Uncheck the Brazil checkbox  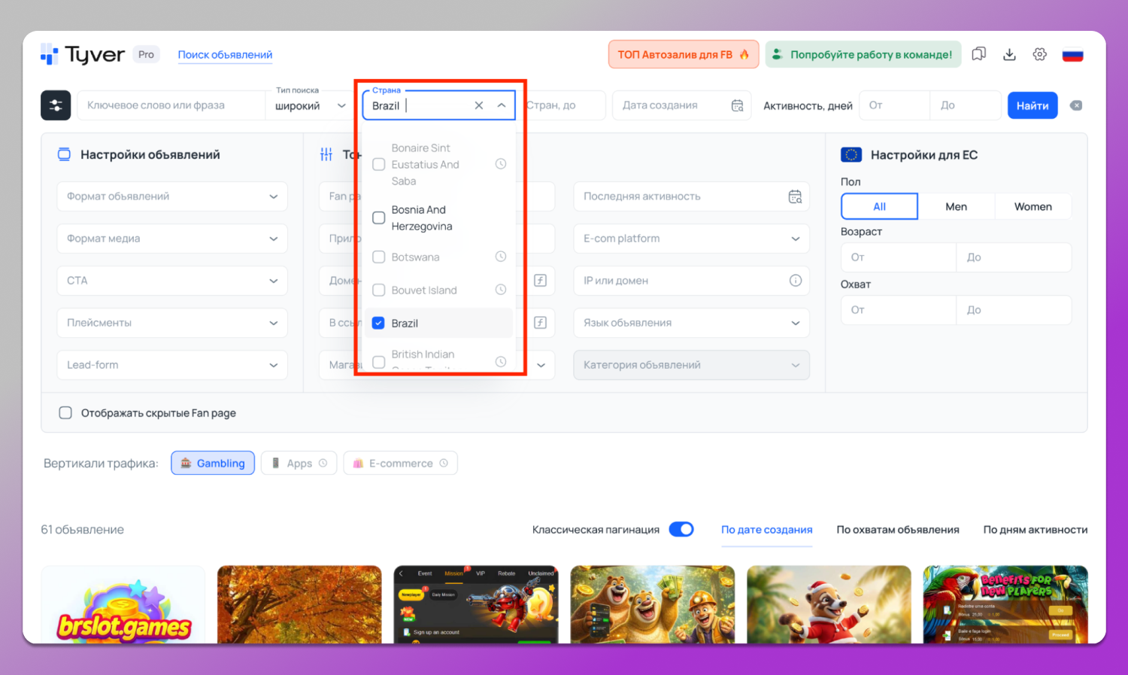(379, 323)
